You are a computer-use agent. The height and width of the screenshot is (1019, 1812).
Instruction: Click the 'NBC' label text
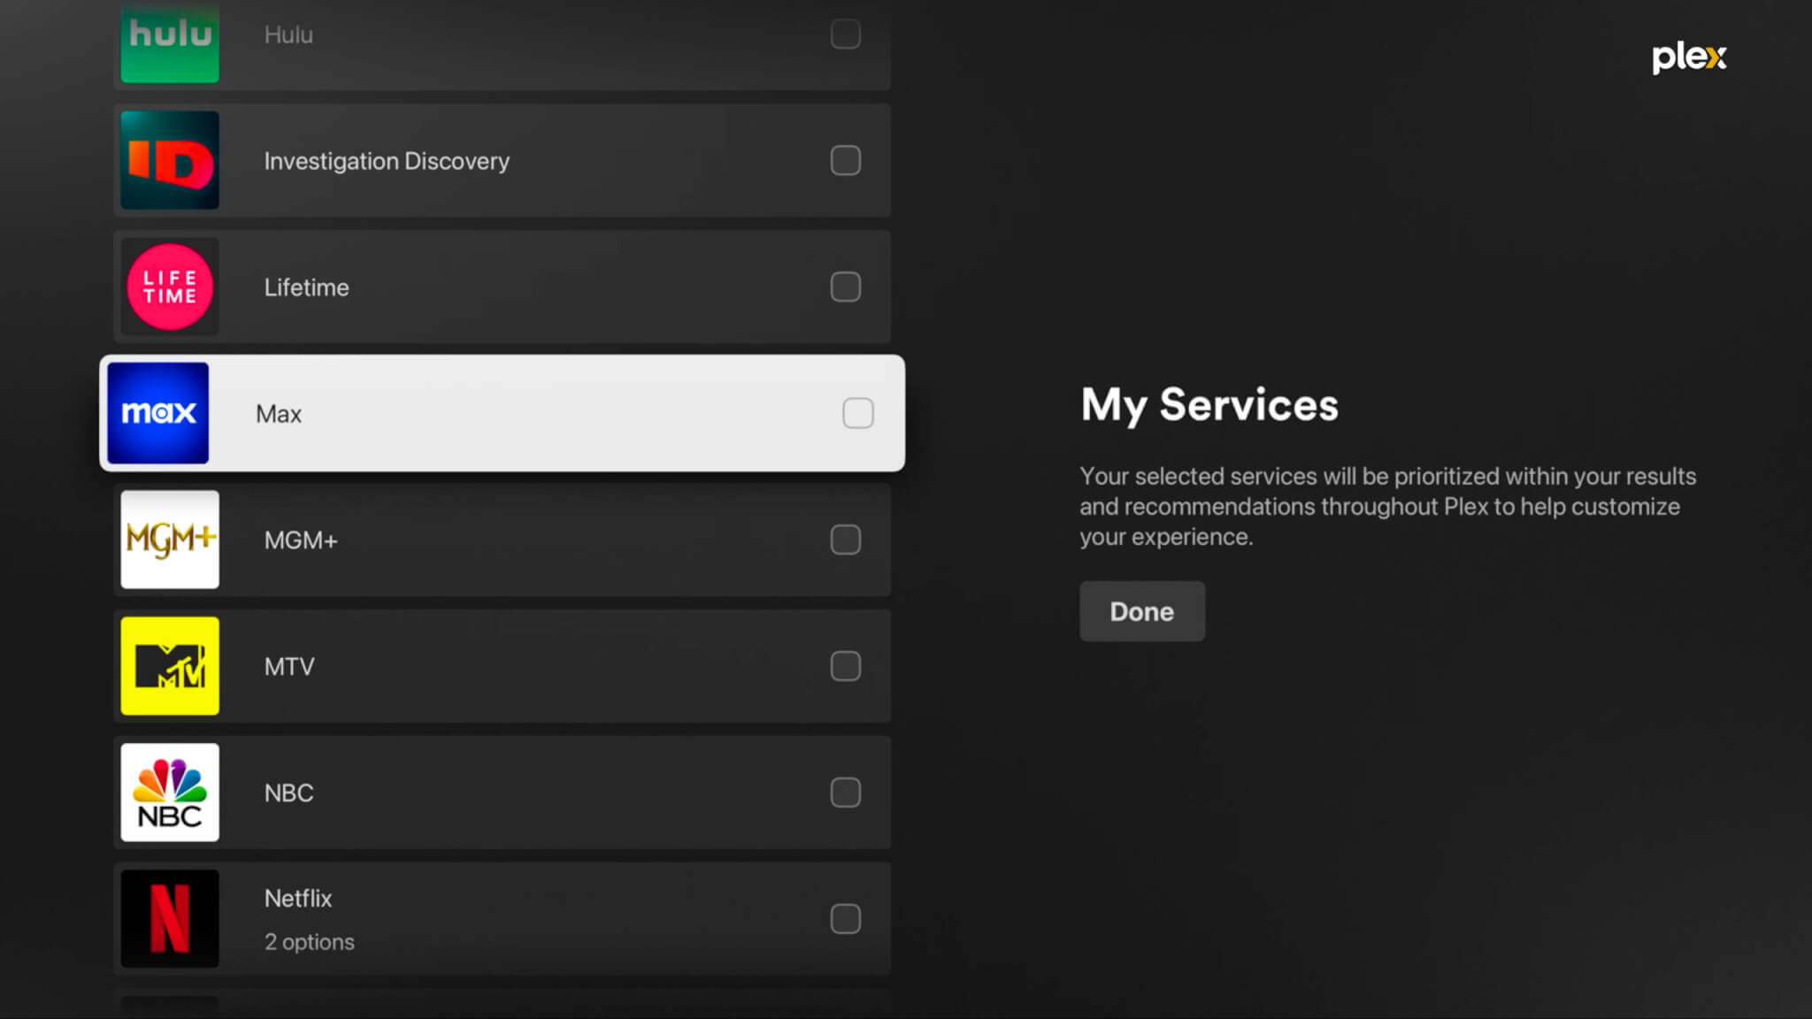(x=288, y=793)
